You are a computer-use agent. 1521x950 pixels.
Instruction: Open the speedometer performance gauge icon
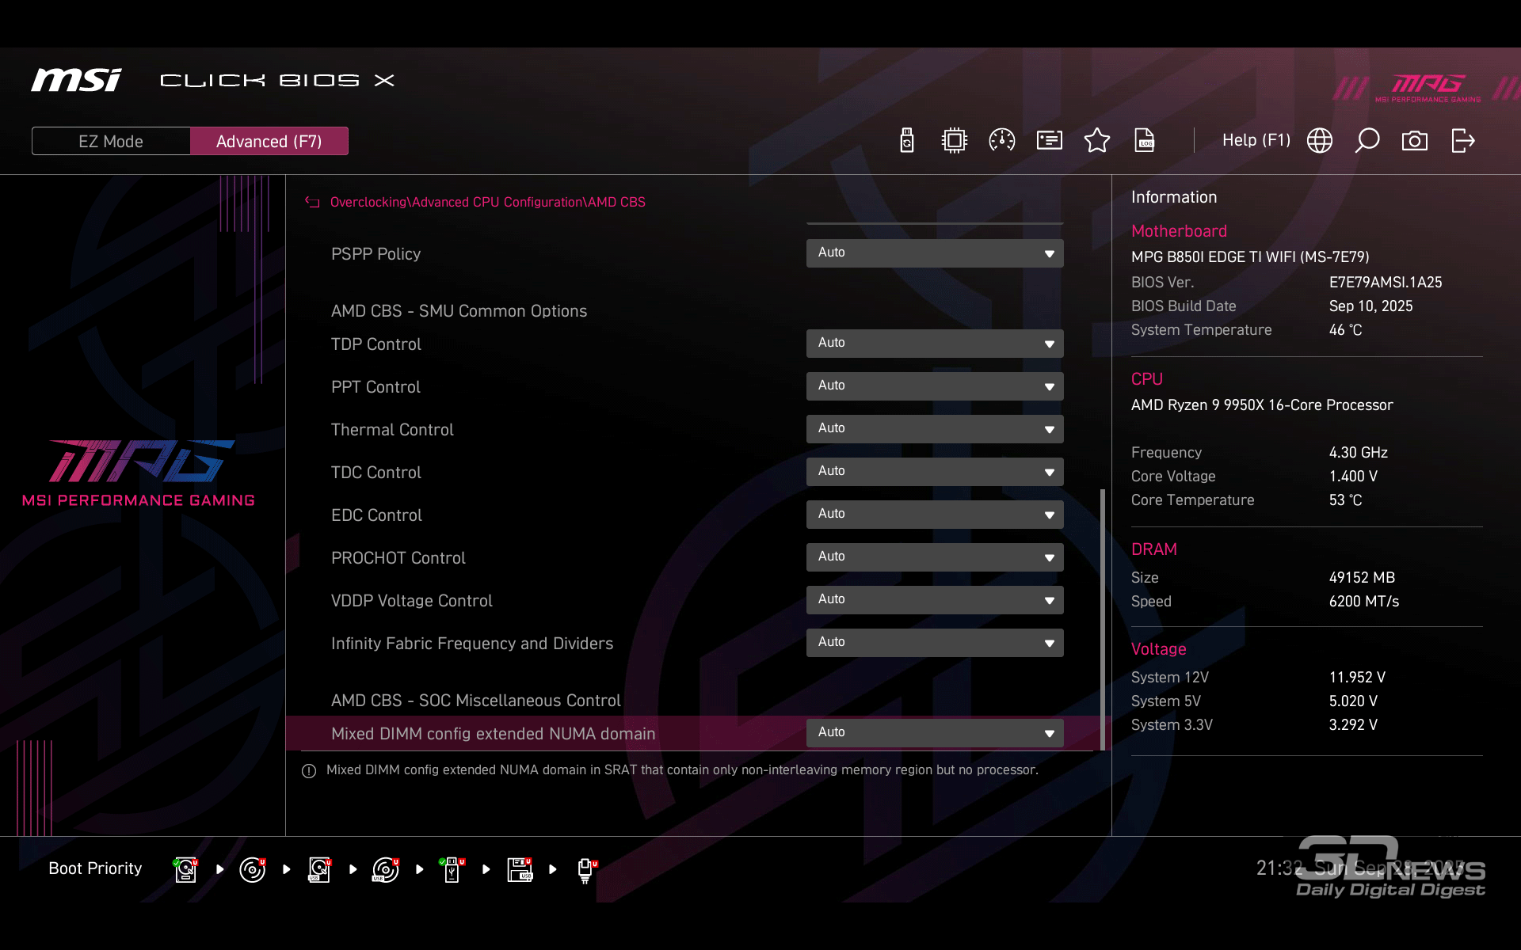tap(1002, 141)
